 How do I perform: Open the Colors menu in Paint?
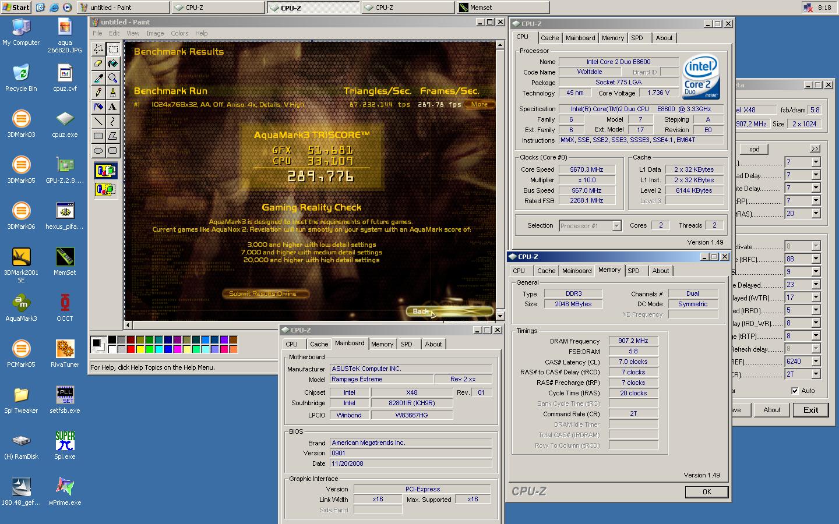tap(179, 33)
